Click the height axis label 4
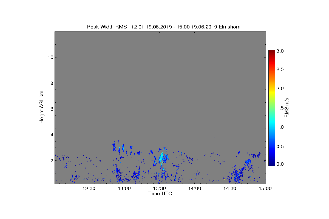Screen dimensions: 329x219 point(51,135)
